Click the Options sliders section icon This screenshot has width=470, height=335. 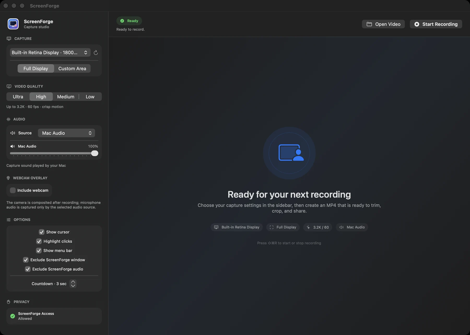[x=9, y=220]
